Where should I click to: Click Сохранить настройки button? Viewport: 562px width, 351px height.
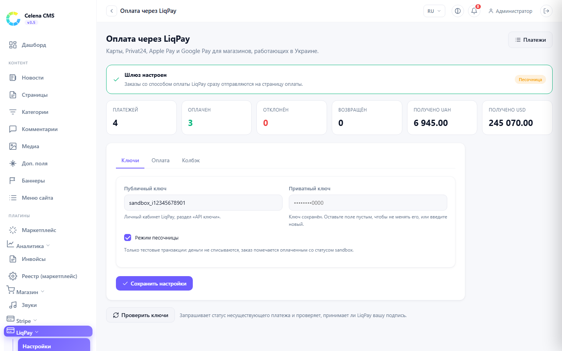[154, 284]
